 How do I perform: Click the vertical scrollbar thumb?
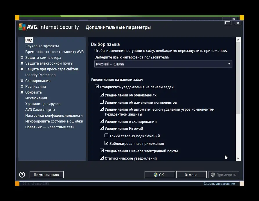point(238,78)
